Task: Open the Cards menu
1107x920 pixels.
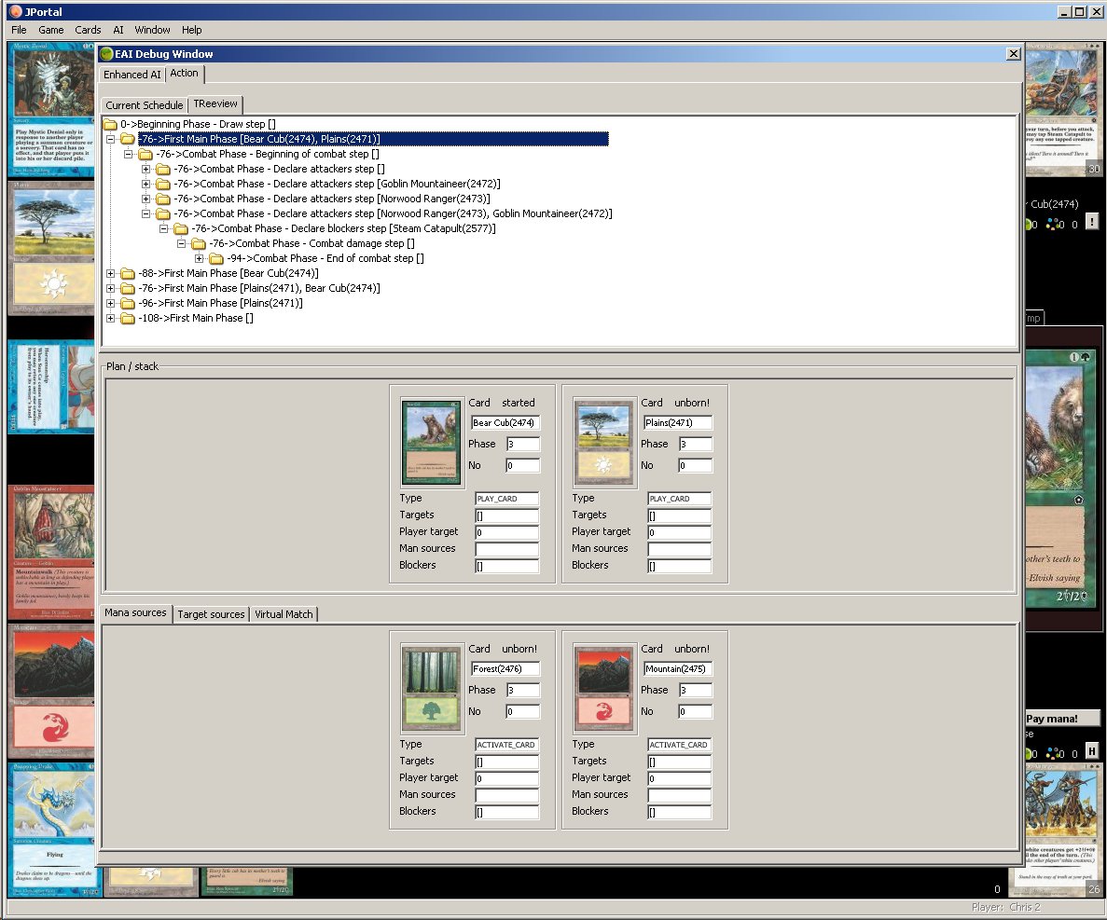Action: [88, 30]
